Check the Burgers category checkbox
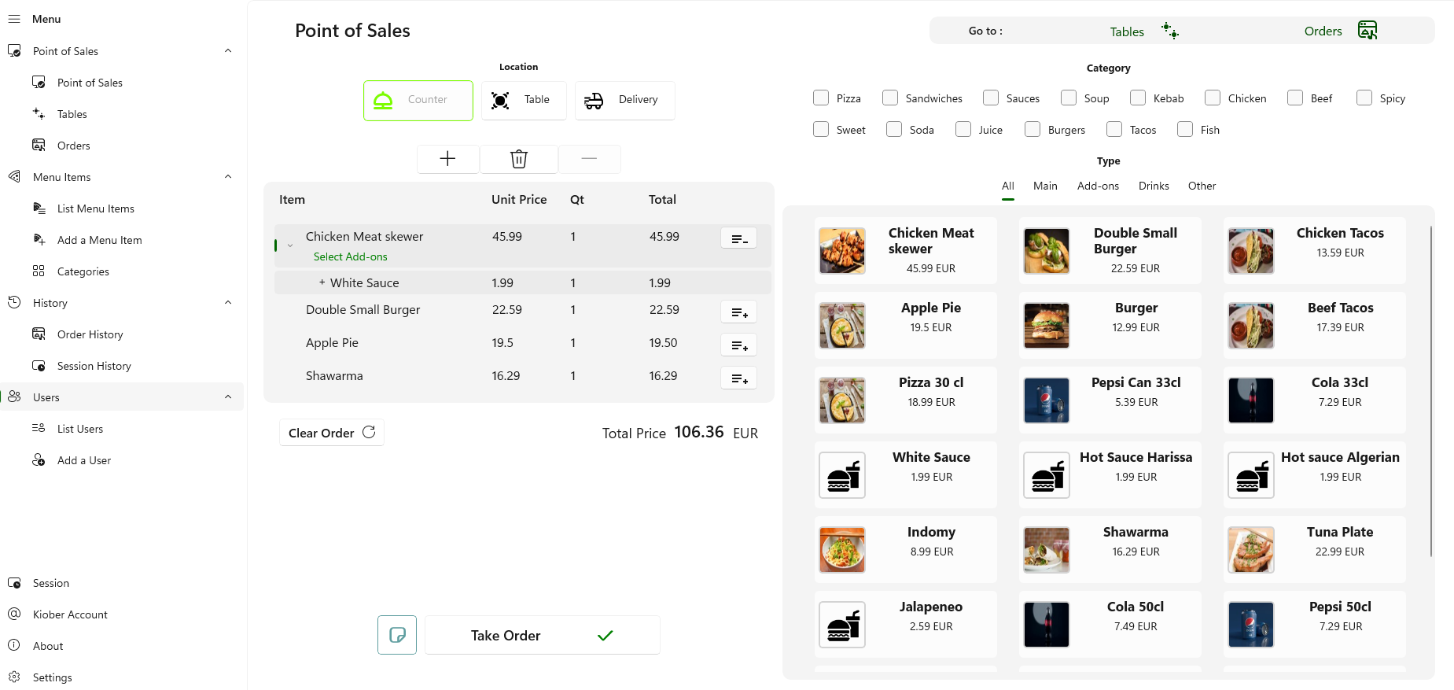1454x690 pixels. (x=1033, y=129)
